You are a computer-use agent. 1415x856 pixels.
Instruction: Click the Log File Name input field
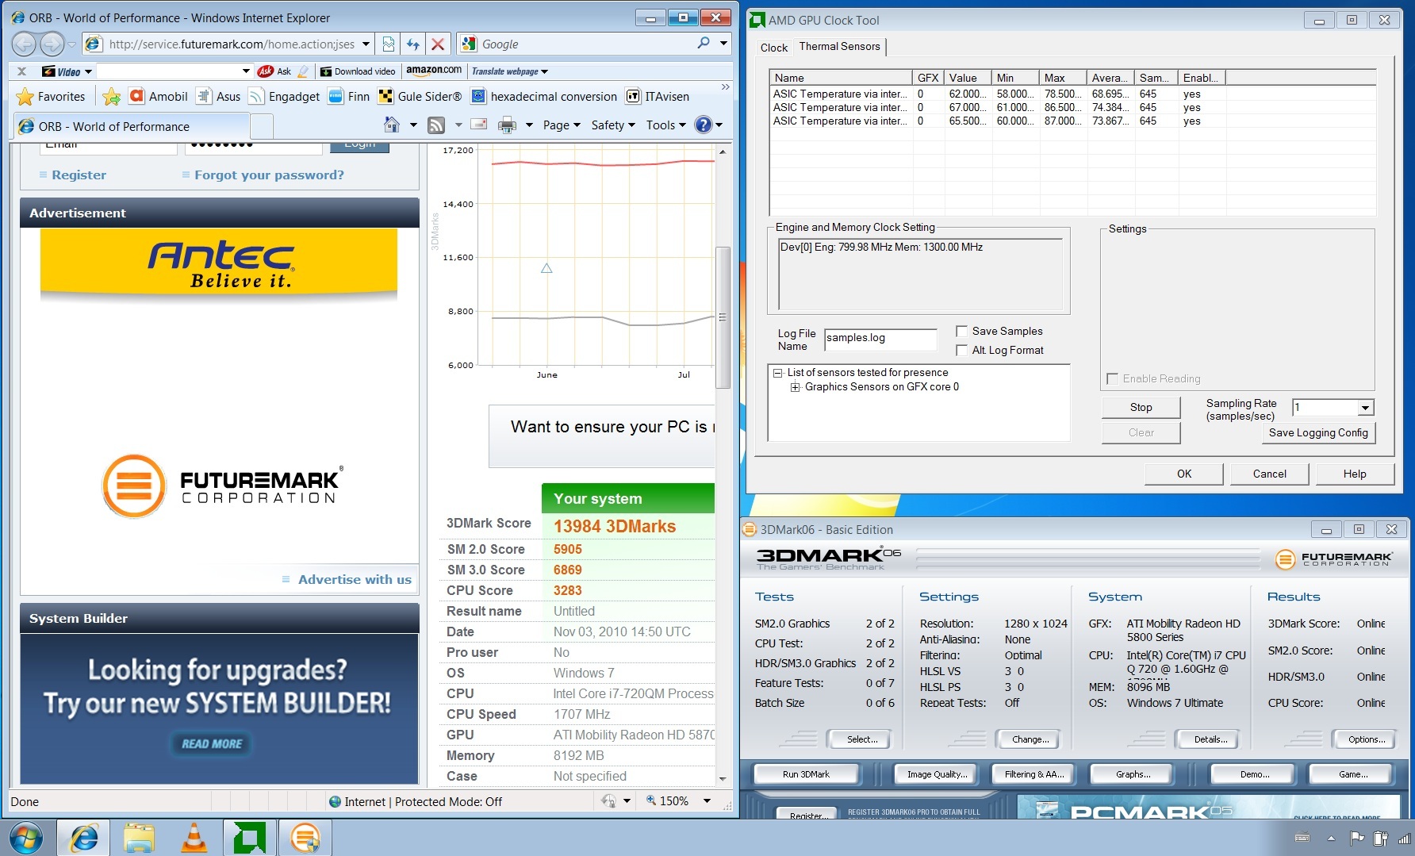pos(880,340)
